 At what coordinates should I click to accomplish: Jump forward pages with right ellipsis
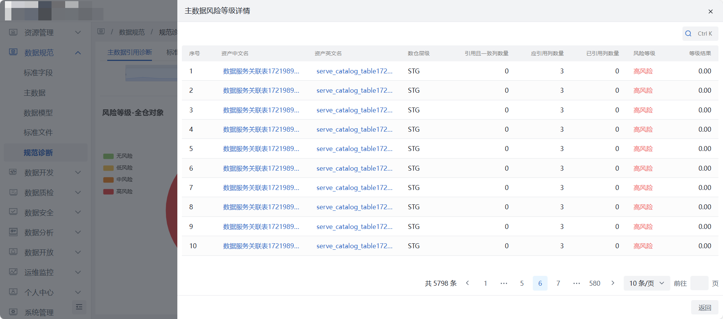tap(576, 283)
